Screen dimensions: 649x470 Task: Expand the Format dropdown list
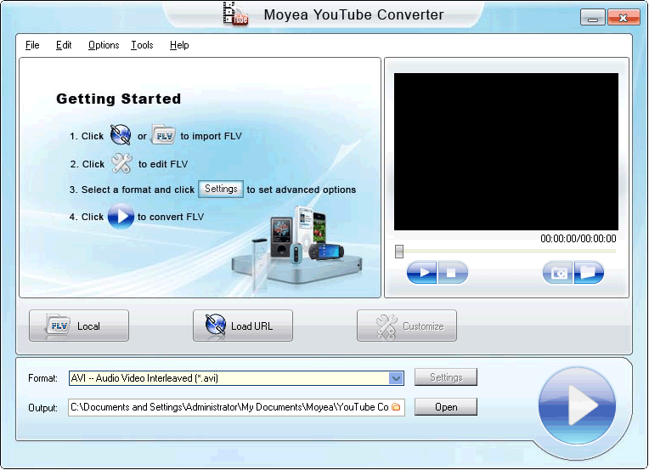396,378
